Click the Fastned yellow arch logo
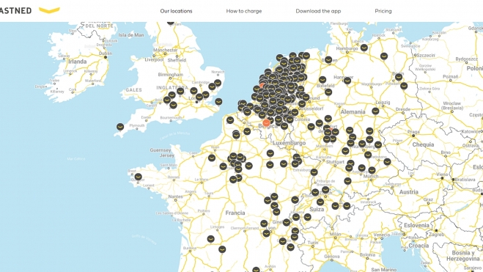The image size is (483, 272). click(x=49, y=10)
